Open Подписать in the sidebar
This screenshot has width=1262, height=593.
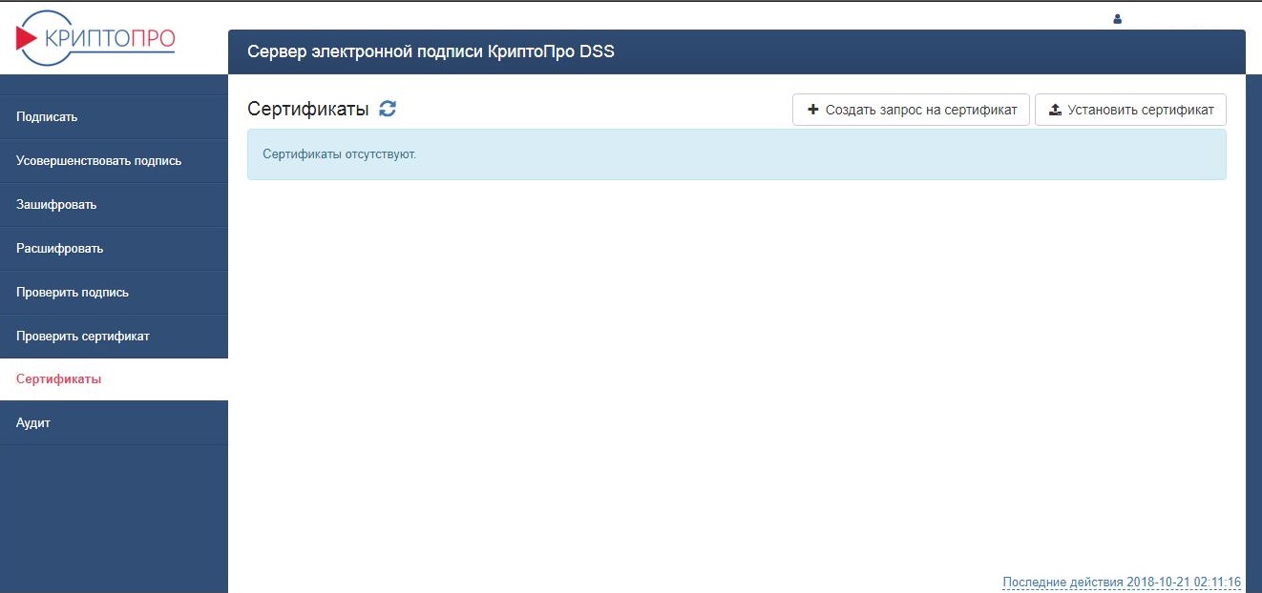click(x=114, y=117)
